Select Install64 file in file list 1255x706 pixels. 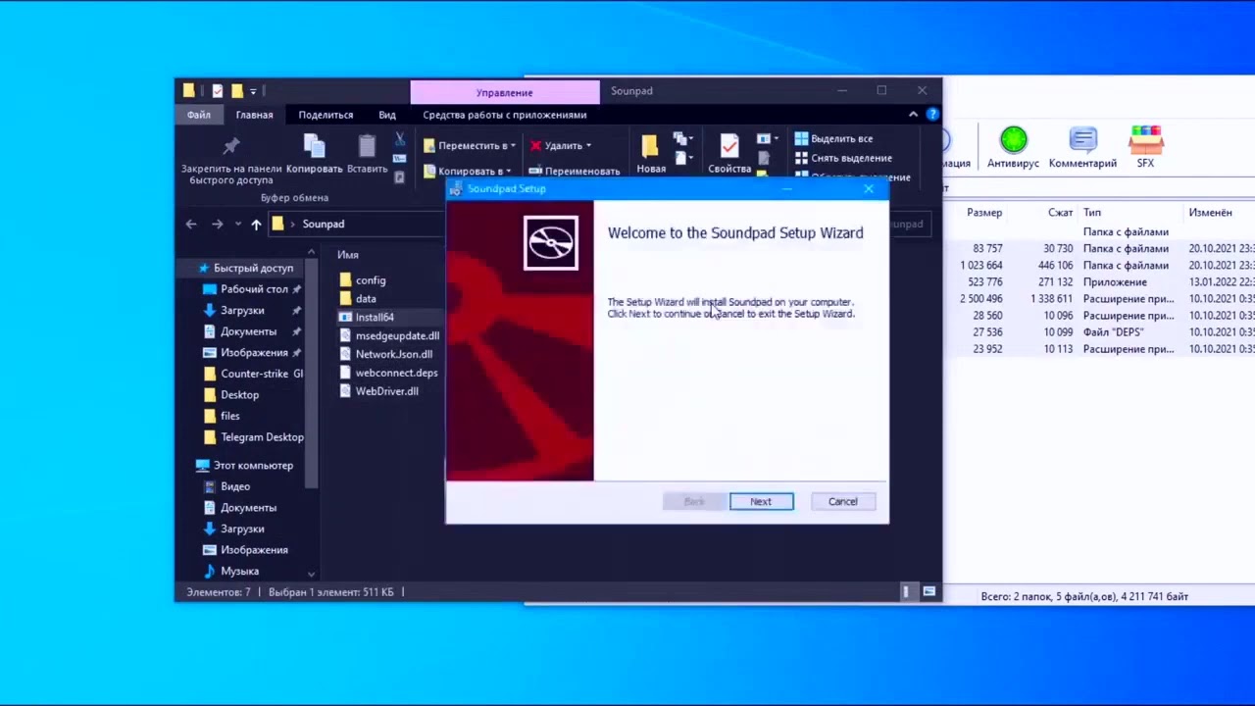click(375, 318)
